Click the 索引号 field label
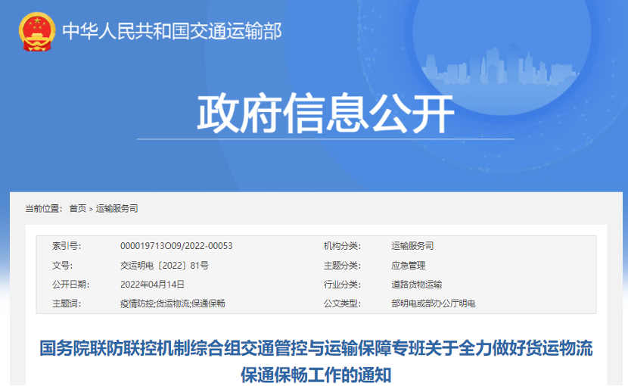The width and height of the screenshot is (628, 386). pos(67,246)
